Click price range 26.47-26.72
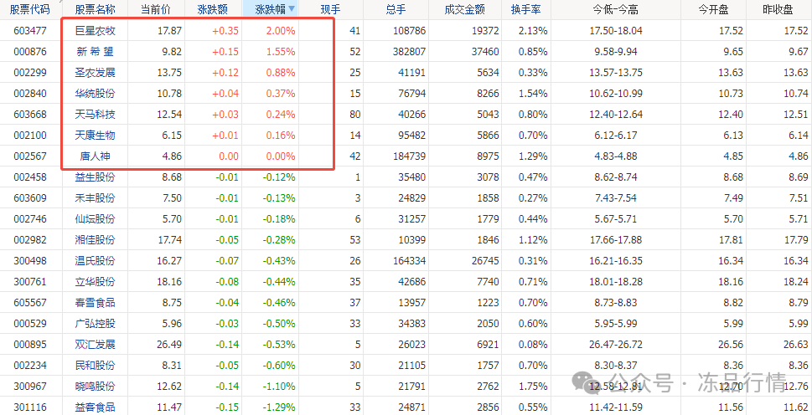Screen dimensions: 812x415 tap(616, 345)
